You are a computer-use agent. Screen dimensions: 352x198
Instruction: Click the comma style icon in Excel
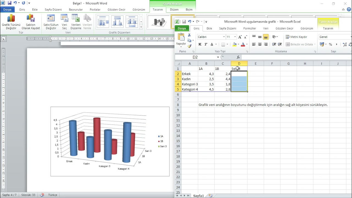coord(336,44)
